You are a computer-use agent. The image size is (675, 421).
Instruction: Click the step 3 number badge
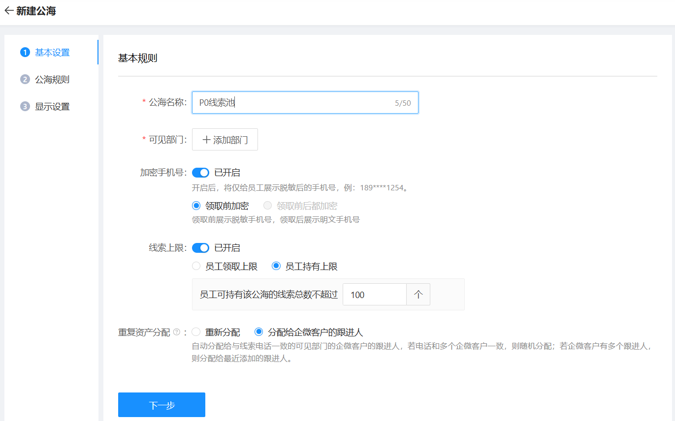tap(25, 106)
